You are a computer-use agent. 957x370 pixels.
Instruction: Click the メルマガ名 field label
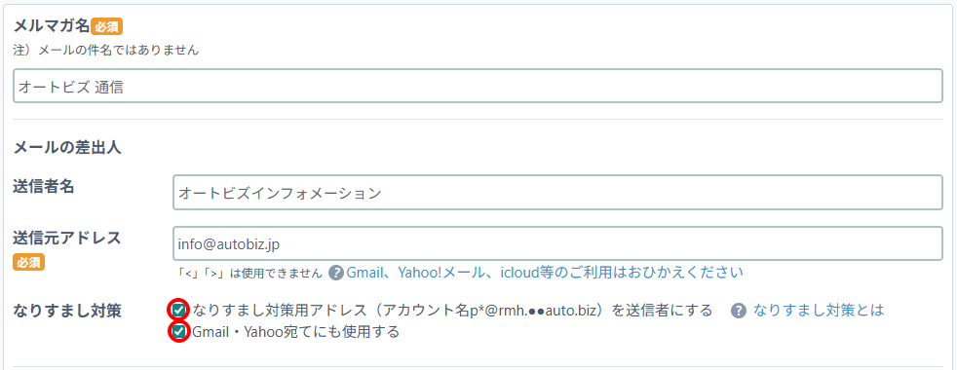pos(52,26)
